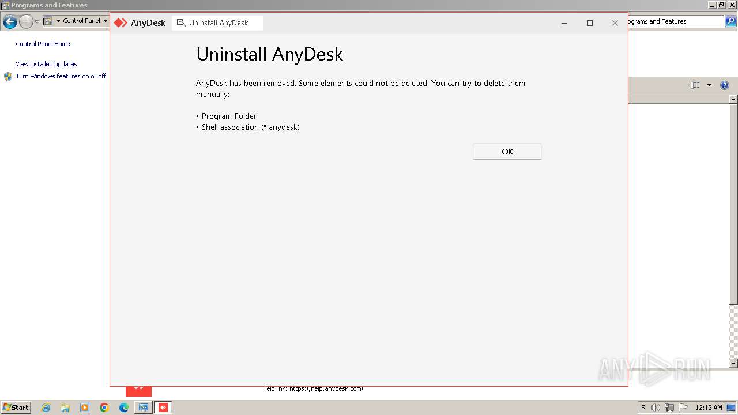Image resolution: width=738 pixels, height=415 pixels.
Task: Switch to AnyDesk taskbar button
Action: pyautogui.click(x=163, y=408)
